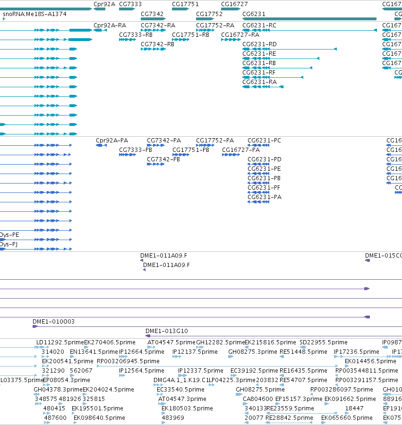Viewport: 402px width, 425px height.
Task: Click the DME1-010O03 feature label
Action: [x=53, y=321]
